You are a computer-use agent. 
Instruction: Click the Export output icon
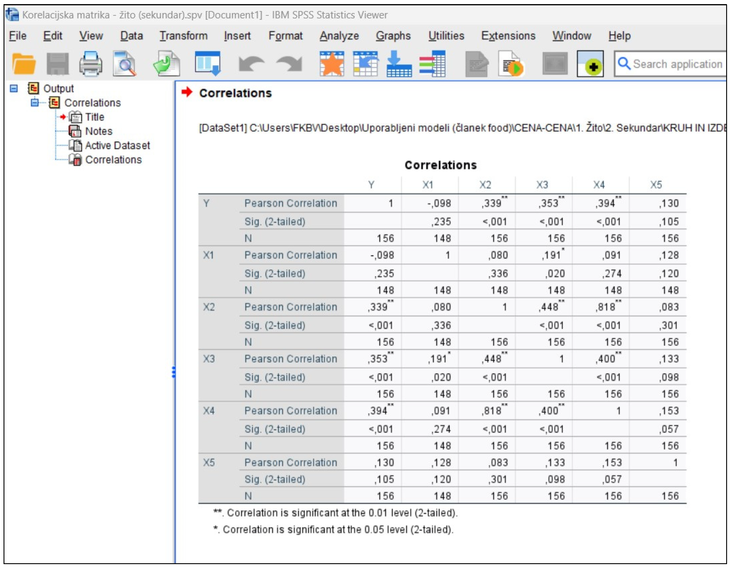[x=167, y=64]
